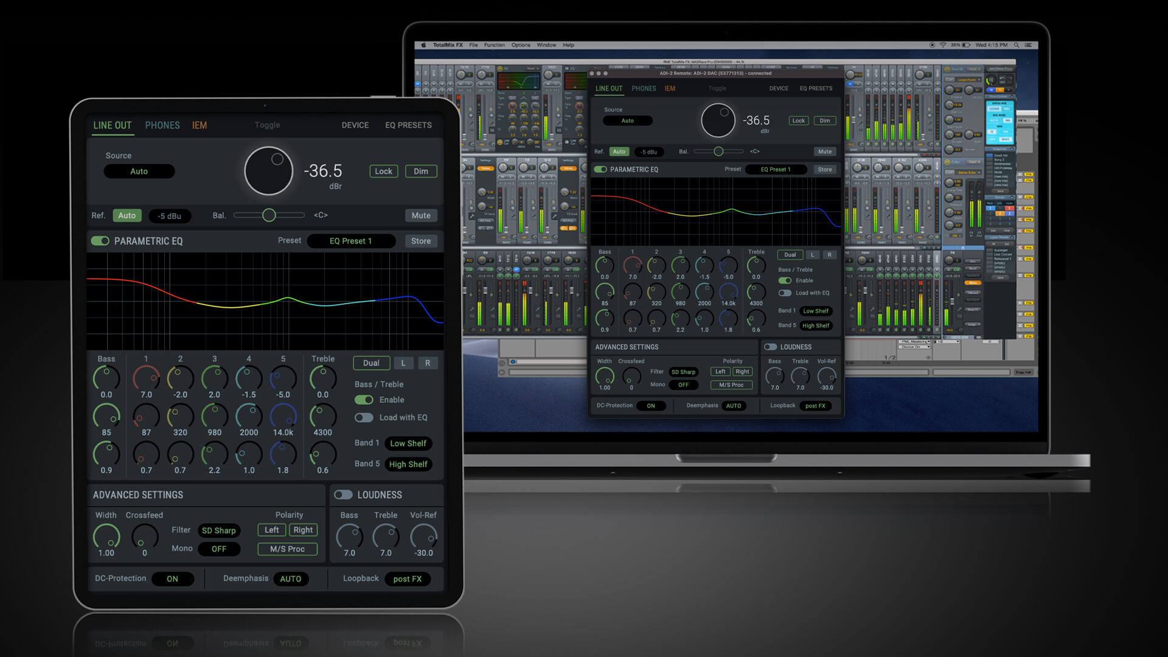1168x657 pixels.
Task: Click the tablet EQ frequency response curve graph
Action: point(265,301)
